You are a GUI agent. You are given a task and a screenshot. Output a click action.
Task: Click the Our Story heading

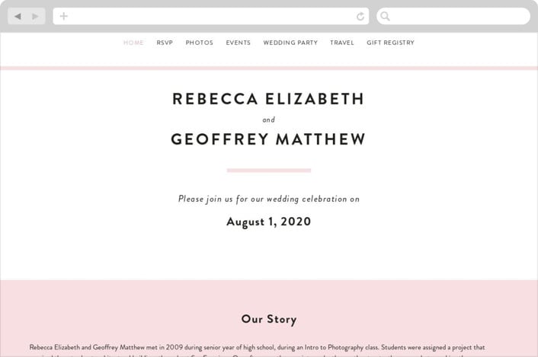pyautogui.click(x=269, y=319)
